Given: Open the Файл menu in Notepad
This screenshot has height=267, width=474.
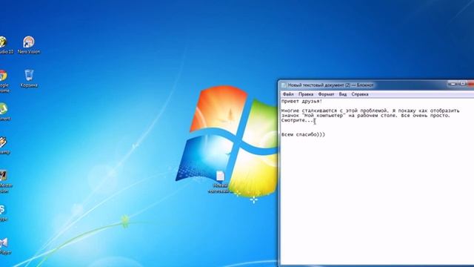Looking at the screenshot, I should [288, 94].
